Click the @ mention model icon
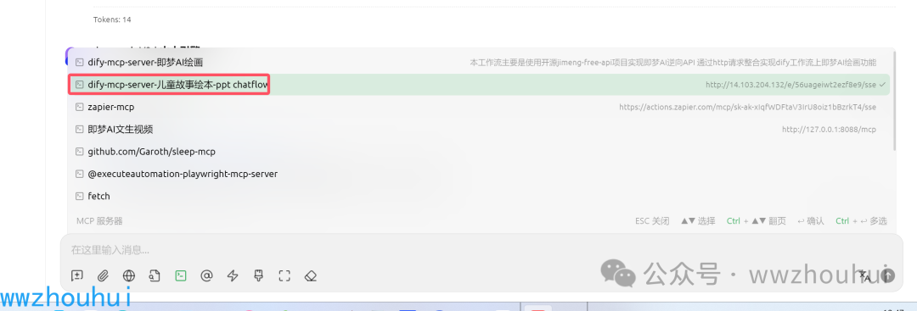This screenshot has height=311, width=917. (206, 276)
